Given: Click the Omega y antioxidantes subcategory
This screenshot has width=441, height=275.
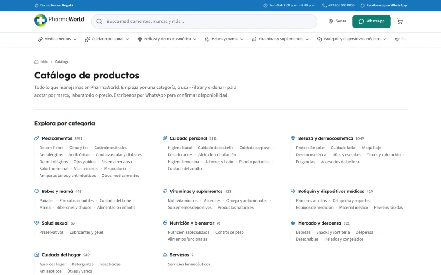Looking at the screenshot, I should [247, 201].
